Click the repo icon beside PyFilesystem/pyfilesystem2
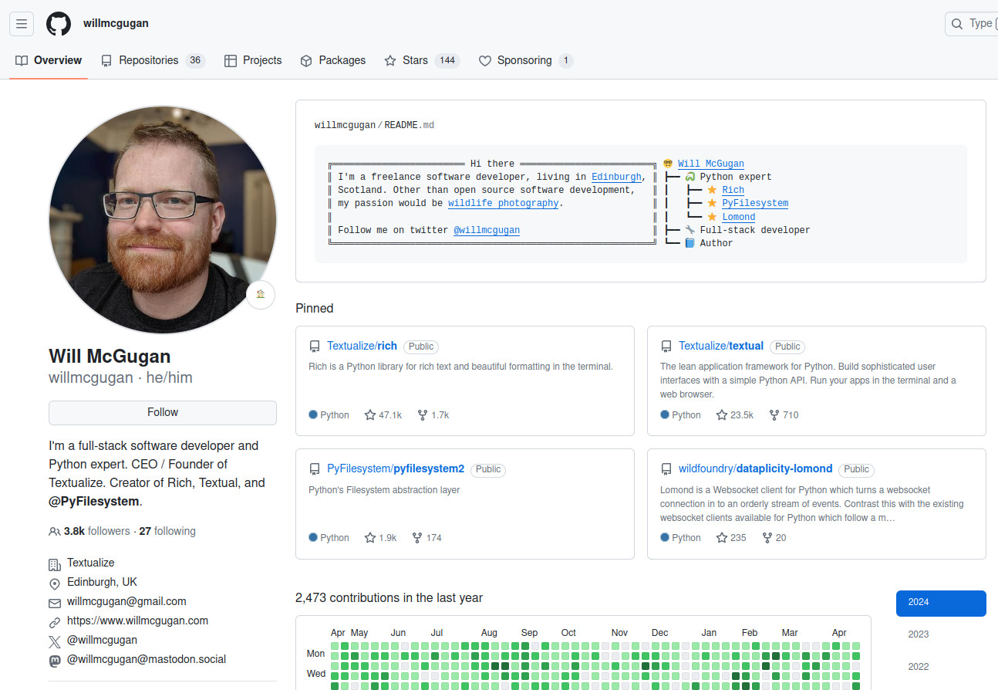Viewport: 998px width, 690px height. [x=315, y=469]
